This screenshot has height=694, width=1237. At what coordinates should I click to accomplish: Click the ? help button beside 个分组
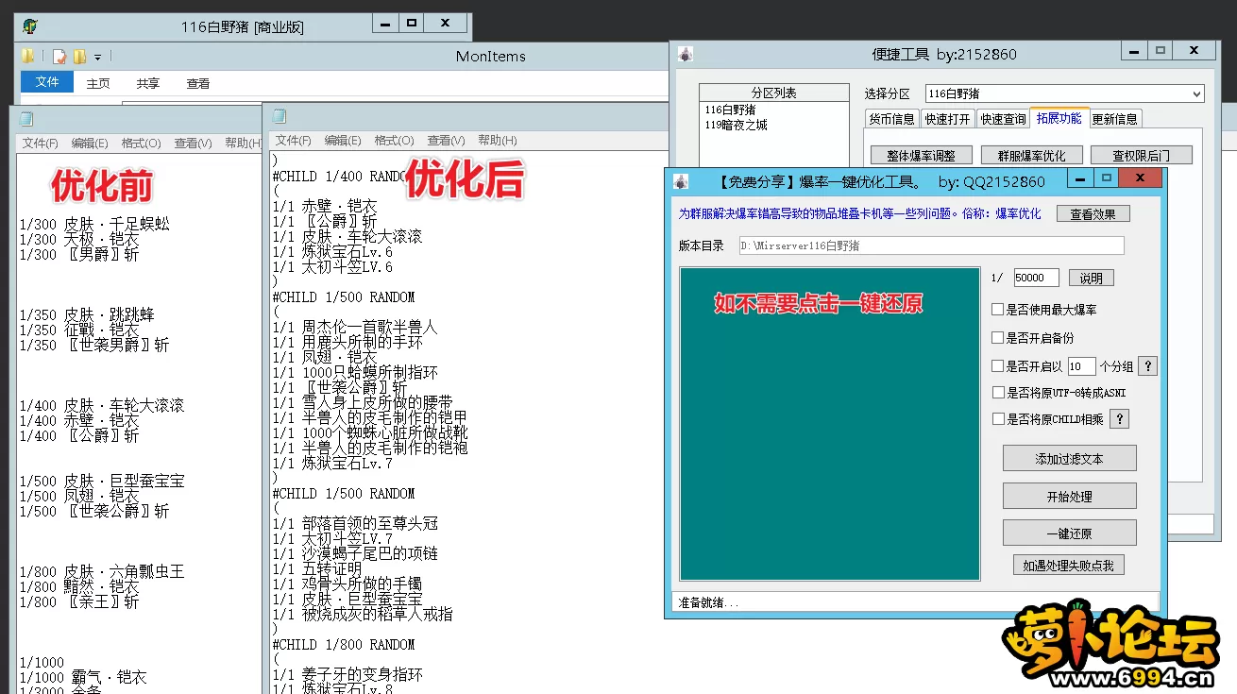[1147, 366]
